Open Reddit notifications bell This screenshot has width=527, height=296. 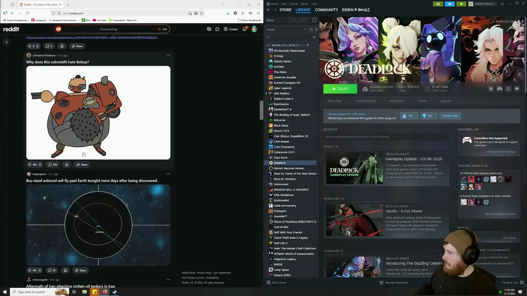click(x=245, y=29)
